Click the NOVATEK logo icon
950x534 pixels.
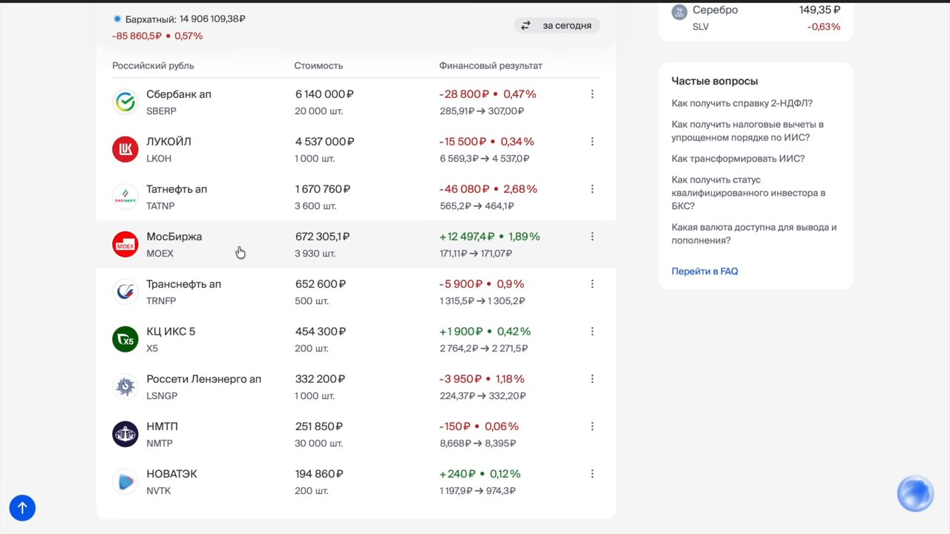click(125, 482)
